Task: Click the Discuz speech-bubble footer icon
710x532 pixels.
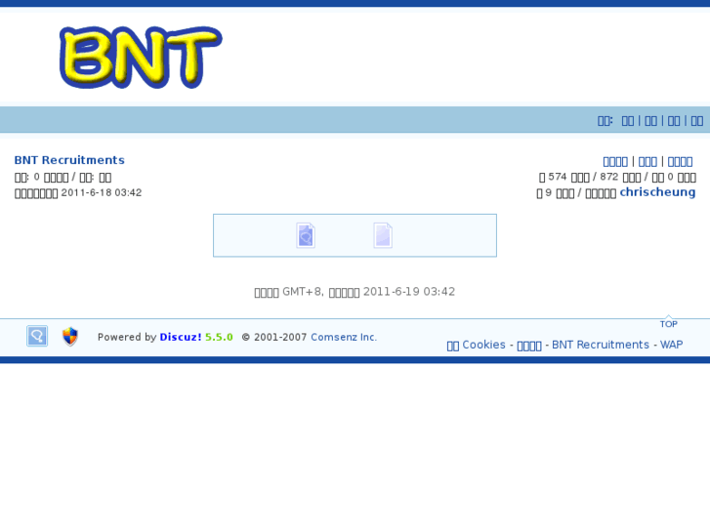Action: coord(37,336)
